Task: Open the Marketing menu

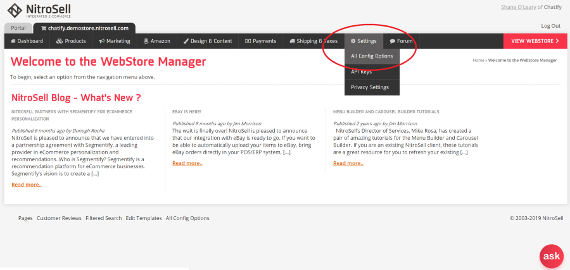Action: 115,41
